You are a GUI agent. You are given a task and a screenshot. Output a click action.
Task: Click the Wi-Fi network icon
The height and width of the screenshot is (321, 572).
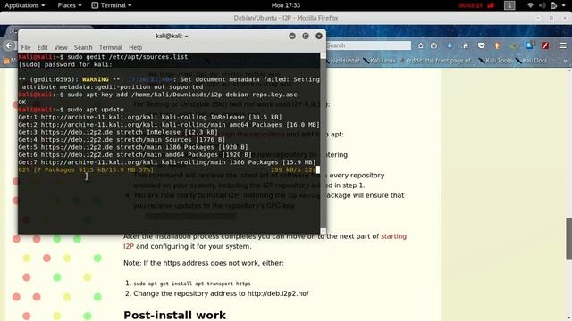(x=530, y=5)
